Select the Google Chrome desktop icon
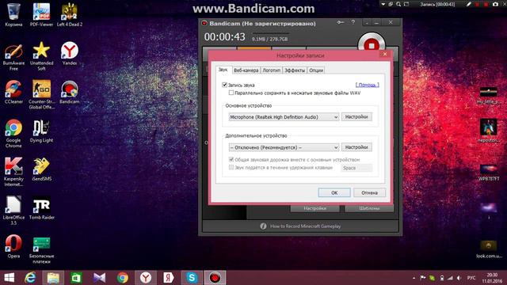 (13, 134)
